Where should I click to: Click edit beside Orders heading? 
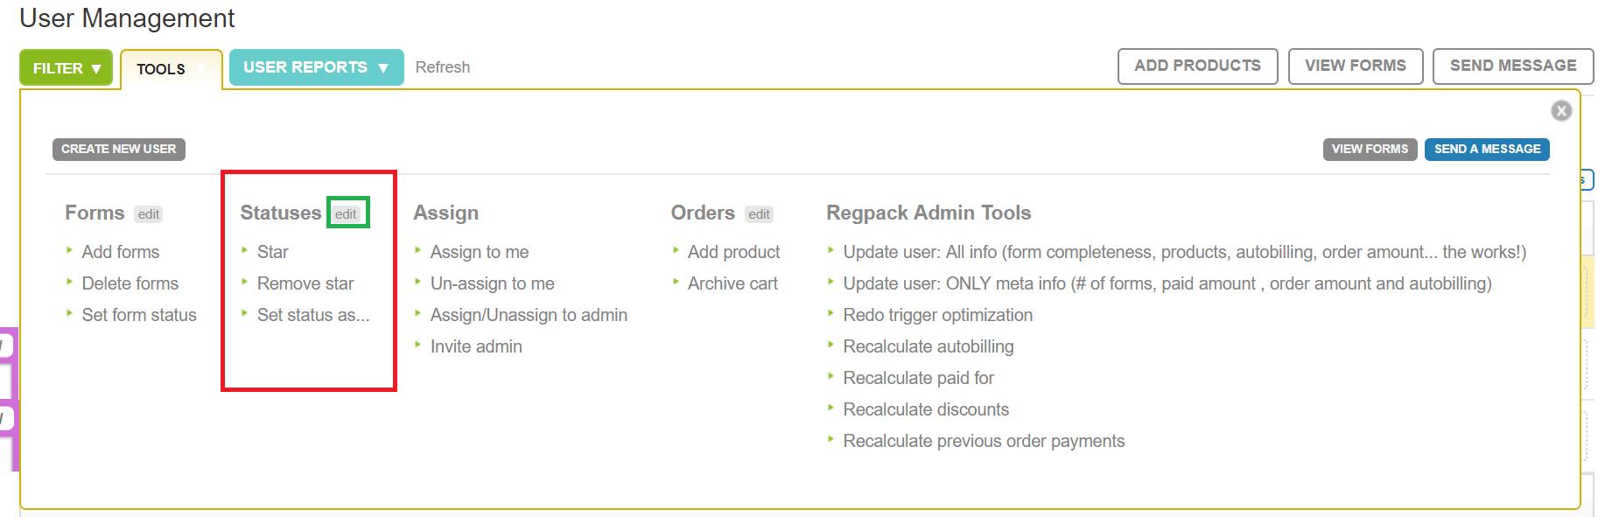pos(759,214)
